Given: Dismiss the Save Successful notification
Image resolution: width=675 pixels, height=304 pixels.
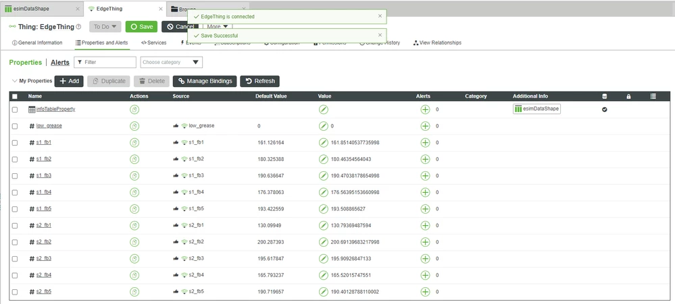Looking at the screenshot, I should [380, 35].
